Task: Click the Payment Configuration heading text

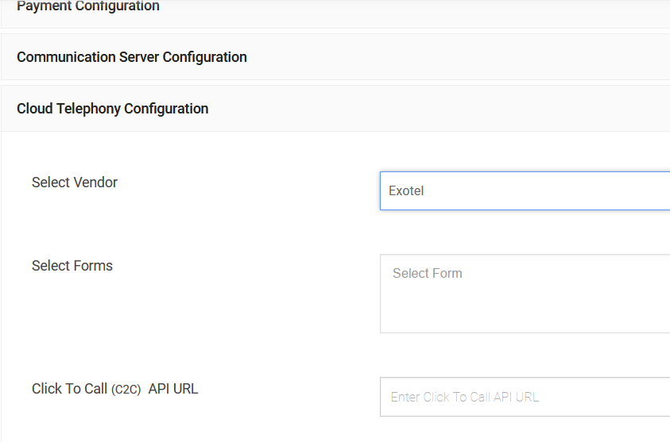Action: tap(87, 7)
